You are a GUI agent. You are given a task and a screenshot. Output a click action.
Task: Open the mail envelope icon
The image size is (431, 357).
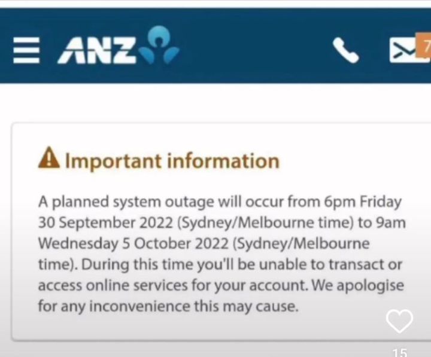pos(402,51)
